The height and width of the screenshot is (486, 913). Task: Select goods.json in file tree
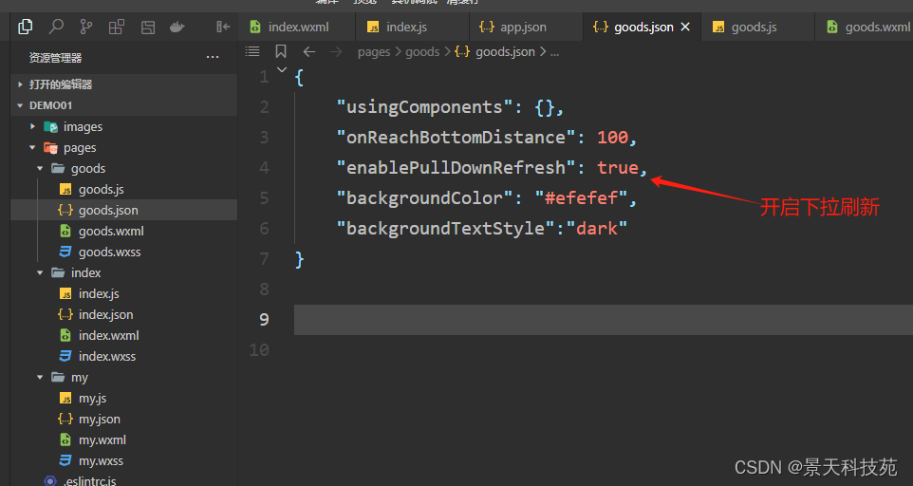123,210
